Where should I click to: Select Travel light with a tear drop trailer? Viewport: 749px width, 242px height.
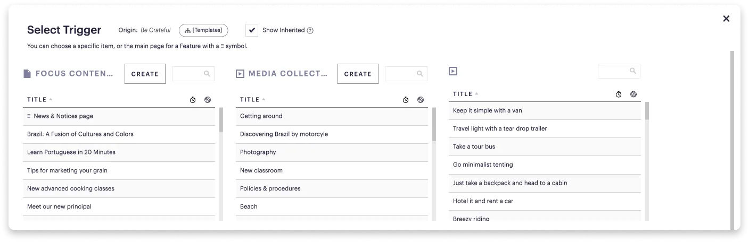pos(545,129)
